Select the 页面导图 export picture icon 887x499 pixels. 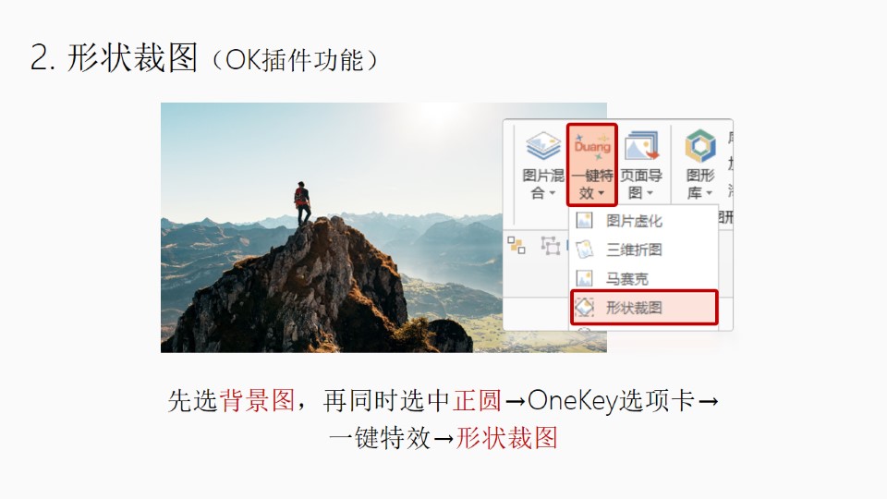(x=641, y=145)
